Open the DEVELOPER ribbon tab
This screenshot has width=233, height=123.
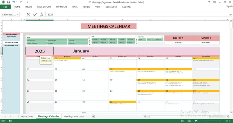tap(111, 7)
